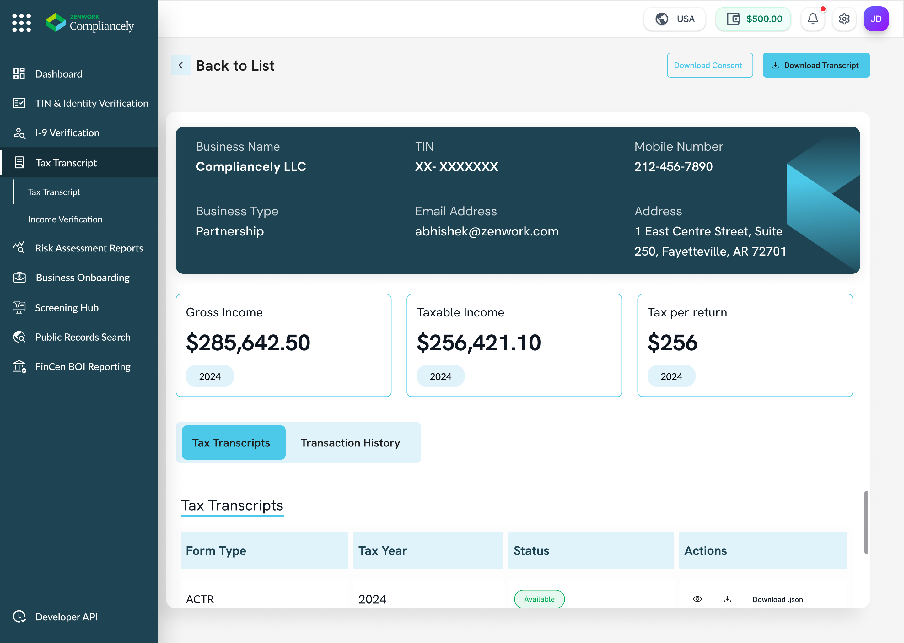Collapse back using the Back to List chevron
The image size is (904, 643).
pyautogui.click(x=180, y=65)
